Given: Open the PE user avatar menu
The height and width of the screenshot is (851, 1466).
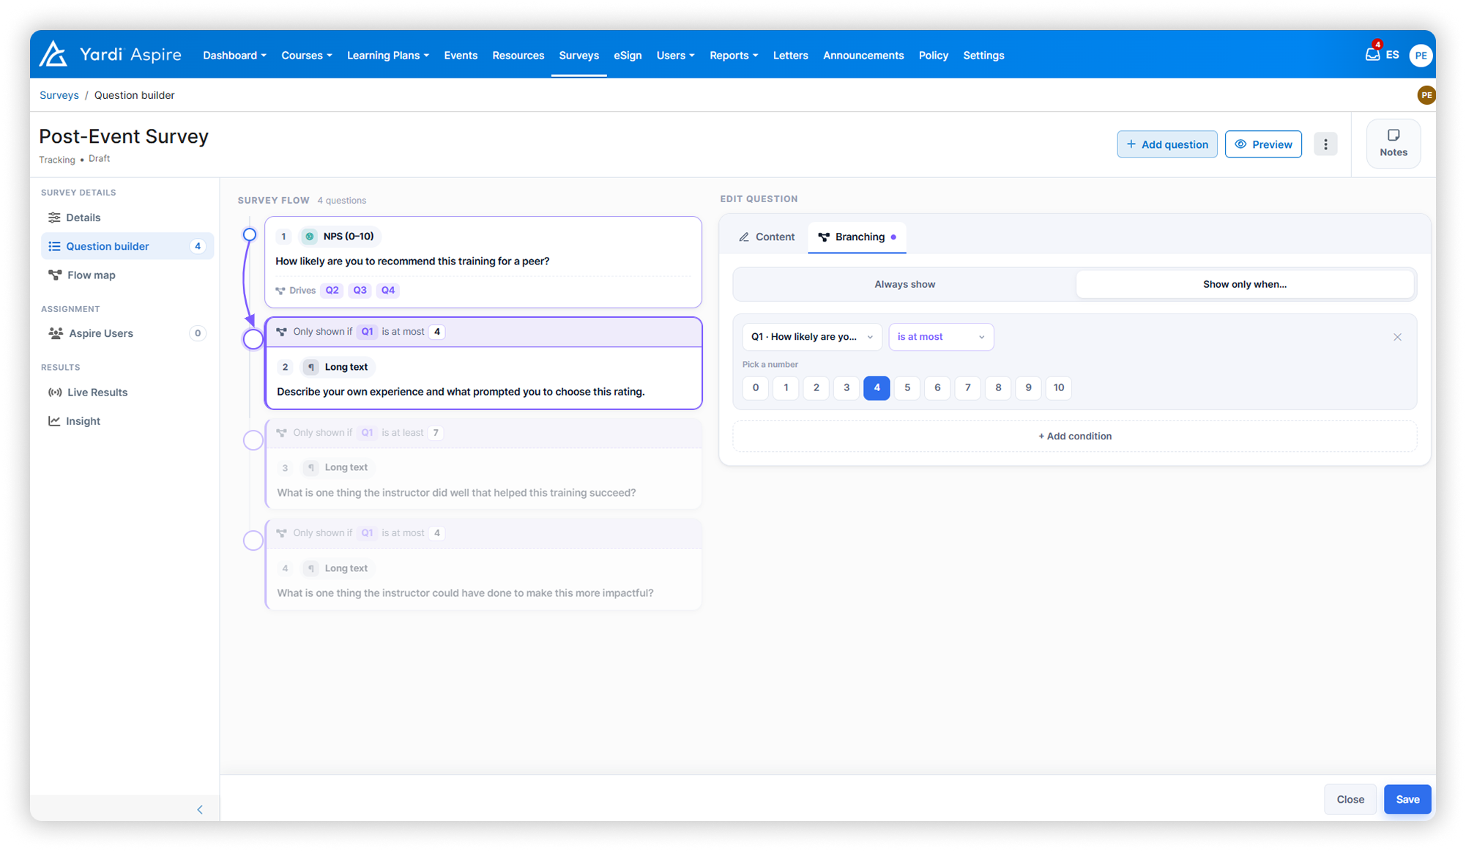Looking at the screenshot, I should pos(1421,55).
